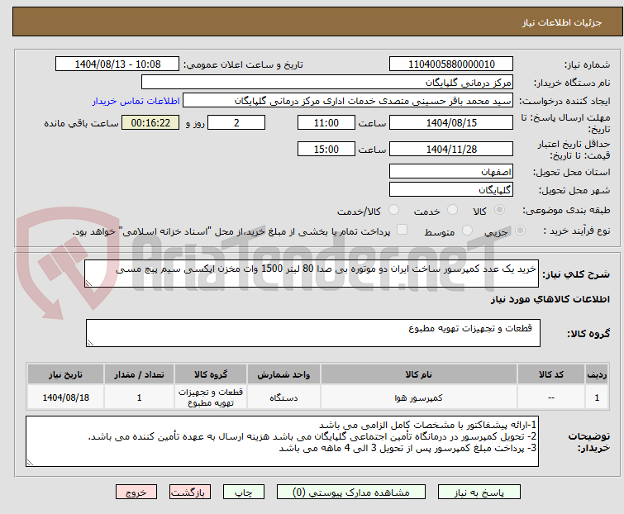
Task: Click the need number field 1104005880000010
Action: [451, 64]
